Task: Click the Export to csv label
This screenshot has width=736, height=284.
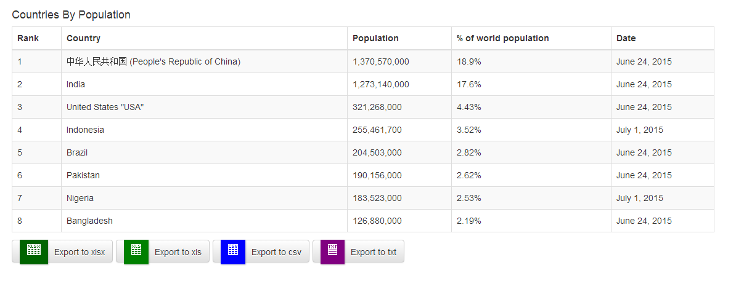Action: pos(276,252)
